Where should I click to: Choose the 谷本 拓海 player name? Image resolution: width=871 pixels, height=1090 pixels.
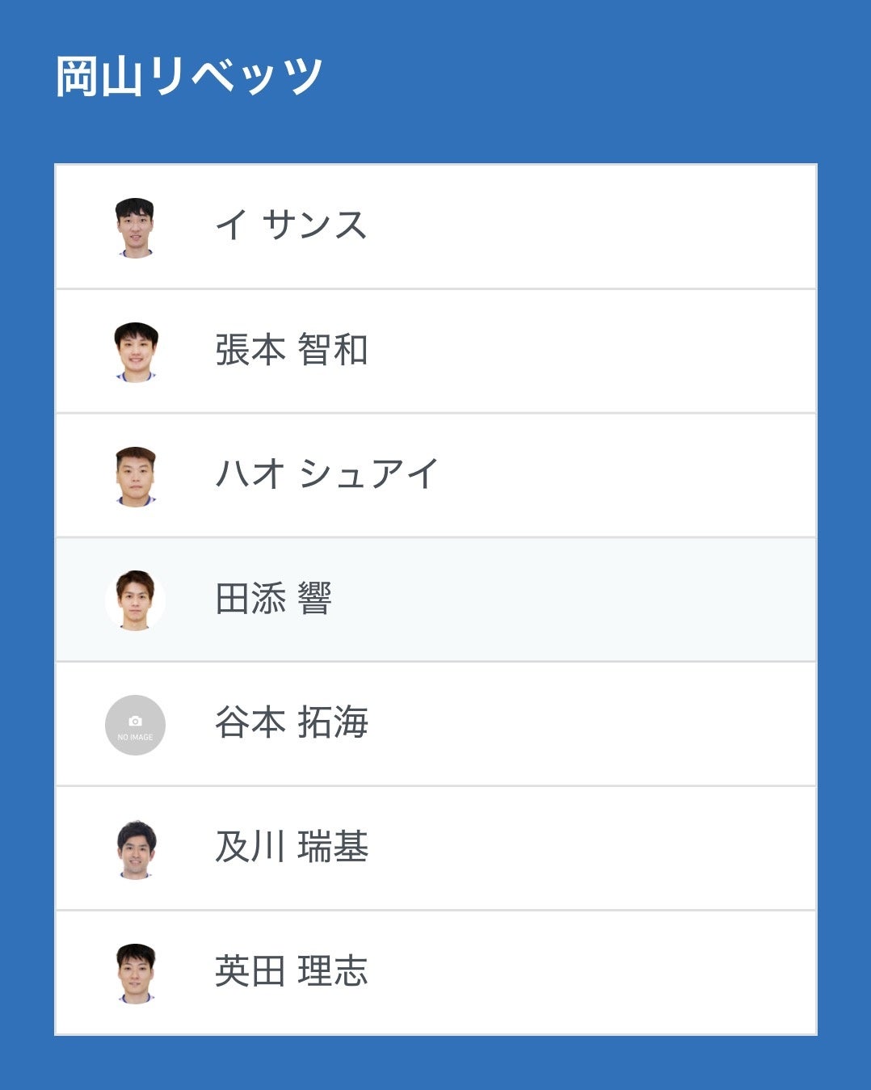pyautogui.click(x=291, y=723)
